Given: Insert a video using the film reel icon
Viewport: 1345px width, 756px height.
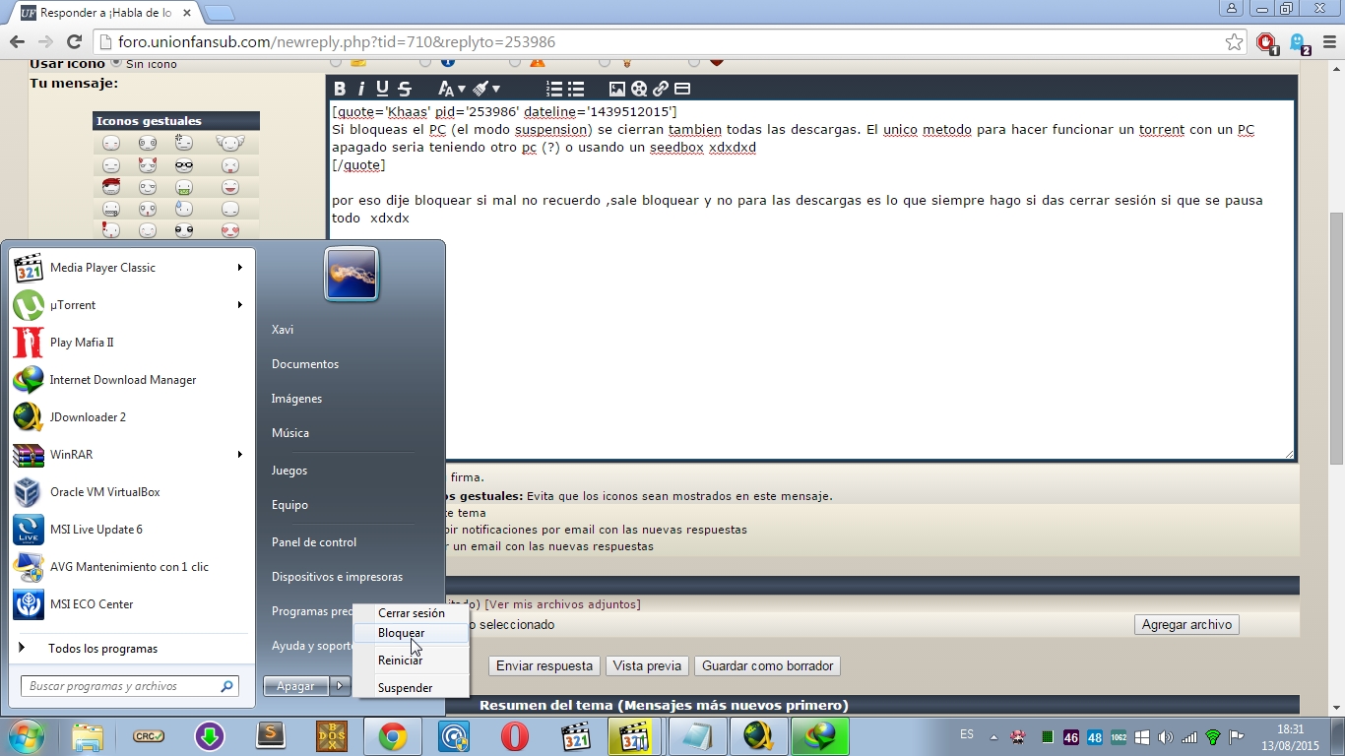Looking at the screenshot, I should (x=639, y=89).
